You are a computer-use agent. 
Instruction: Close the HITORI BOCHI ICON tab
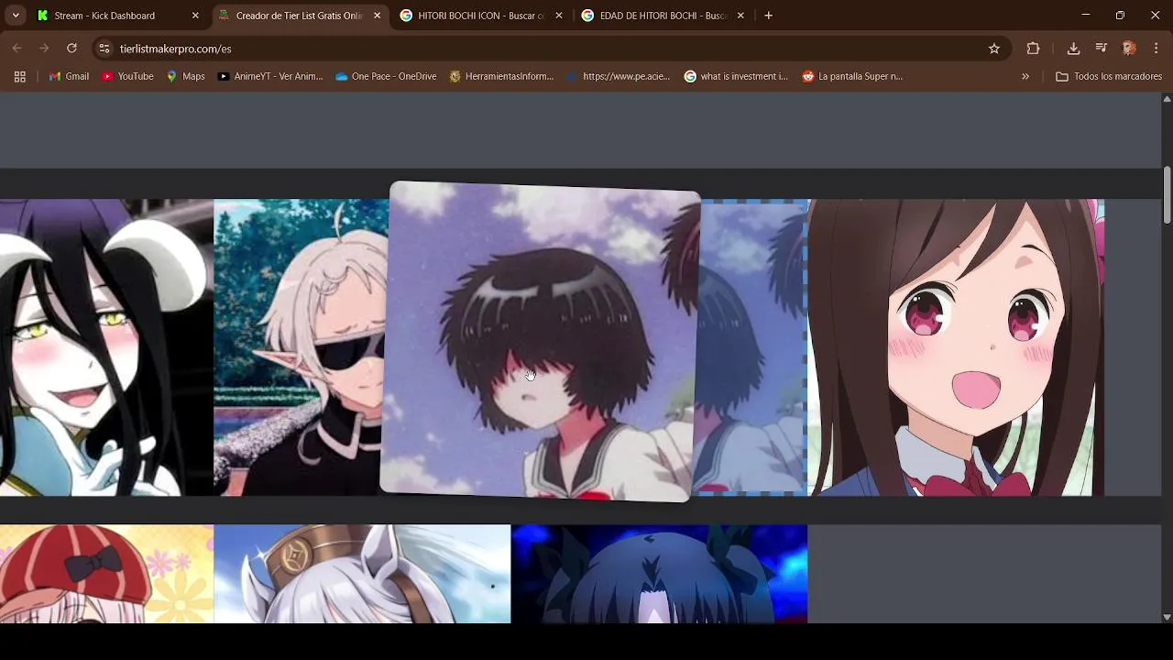[559, 16]
